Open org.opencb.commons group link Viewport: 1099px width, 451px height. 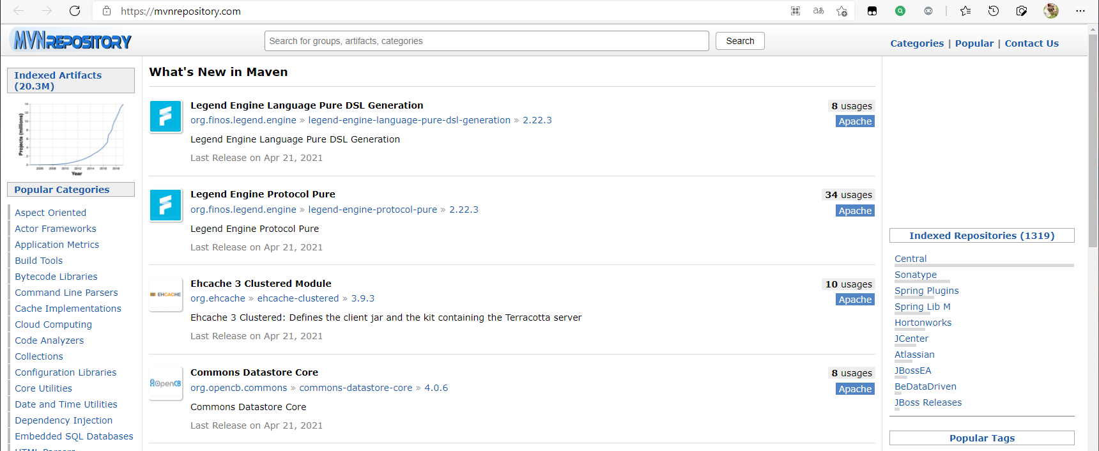pos(239,388)
